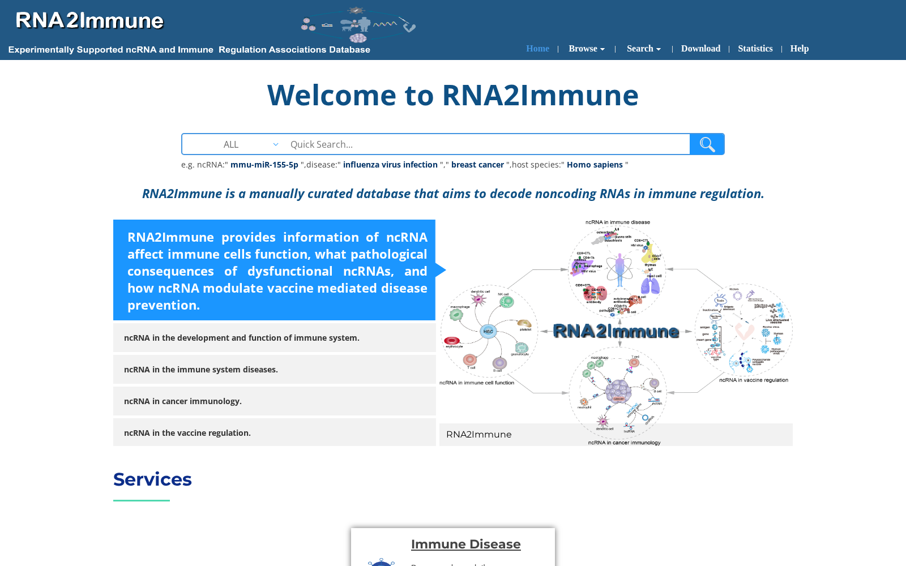The width and height of the screenshot is (906, 566).
Task: Try example influenza virus infection link
Action: point(390,165)
